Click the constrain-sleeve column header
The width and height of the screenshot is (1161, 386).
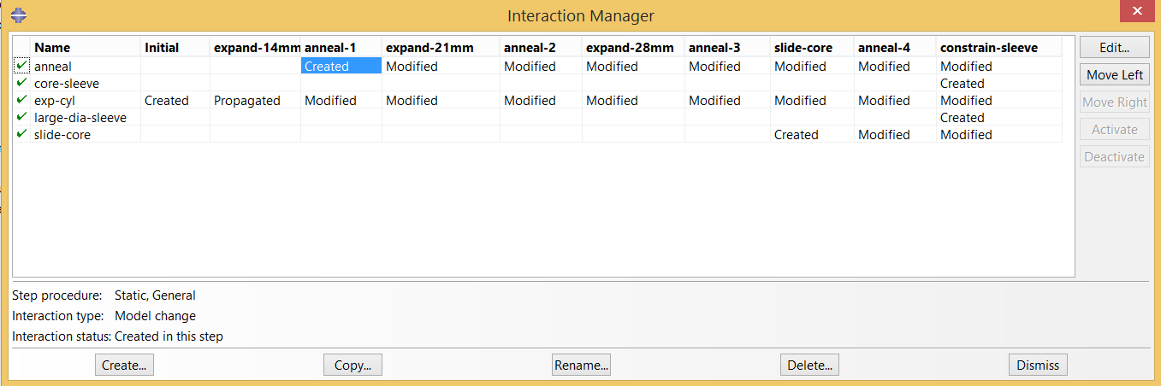[989, 47]
